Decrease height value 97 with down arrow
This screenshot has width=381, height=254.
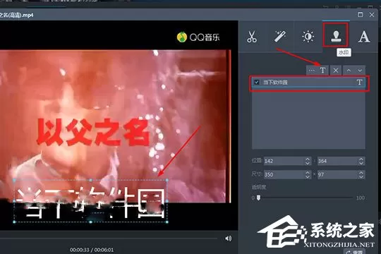pyautogui.click(x=361, y=176)
